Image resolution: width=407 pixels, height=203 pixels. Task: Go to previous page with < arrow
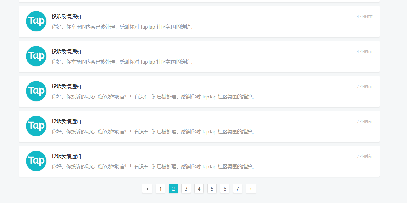click(147, 189)
